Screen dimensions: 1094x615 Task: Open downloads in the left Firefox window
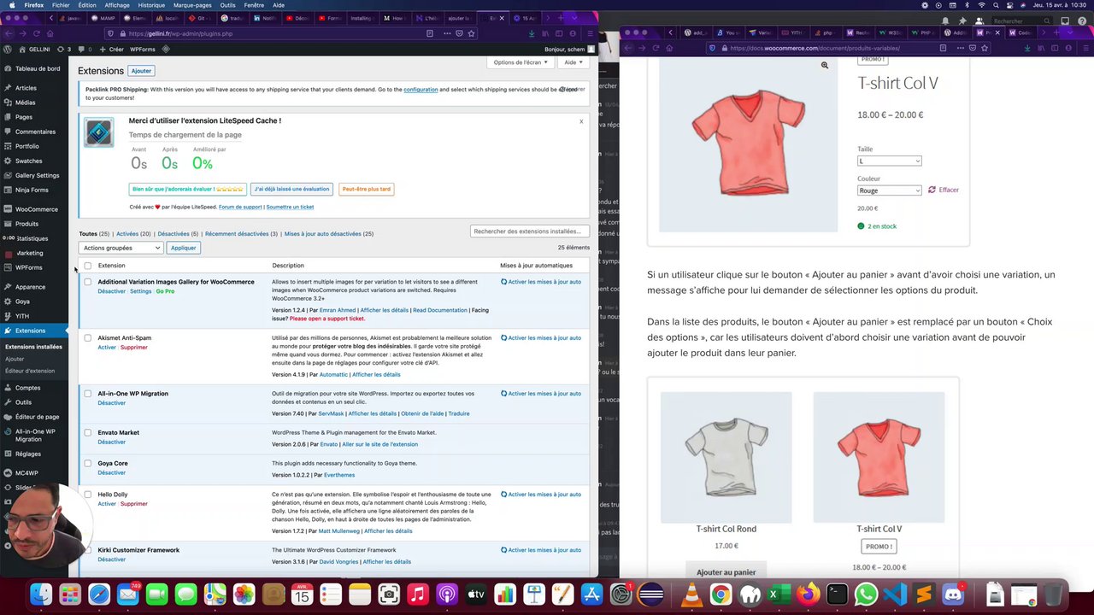[x=531, y=33]
